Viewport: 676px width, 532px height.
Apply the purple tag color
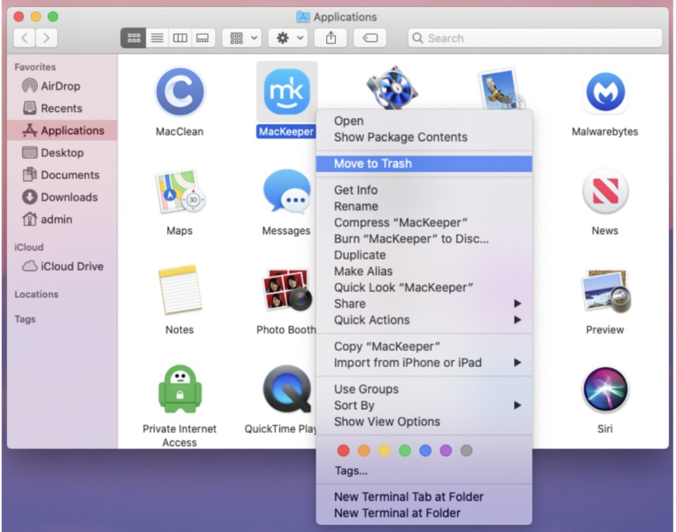tap(446, 451)
